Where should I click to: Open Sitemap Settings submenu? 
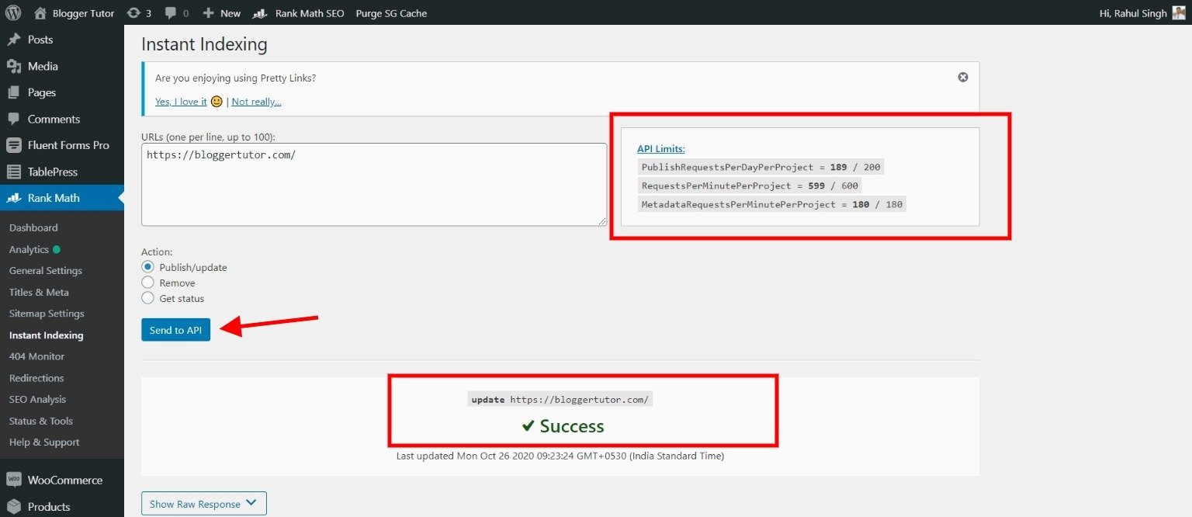click(x=47, y=314)
